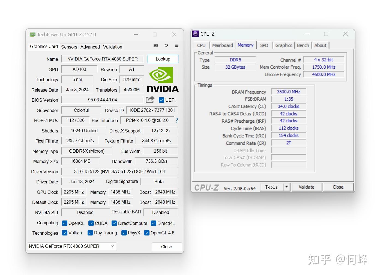Viewport: 377px width, 275px height.
Task: Switch to the Mainboard tab
Action: 222,46
